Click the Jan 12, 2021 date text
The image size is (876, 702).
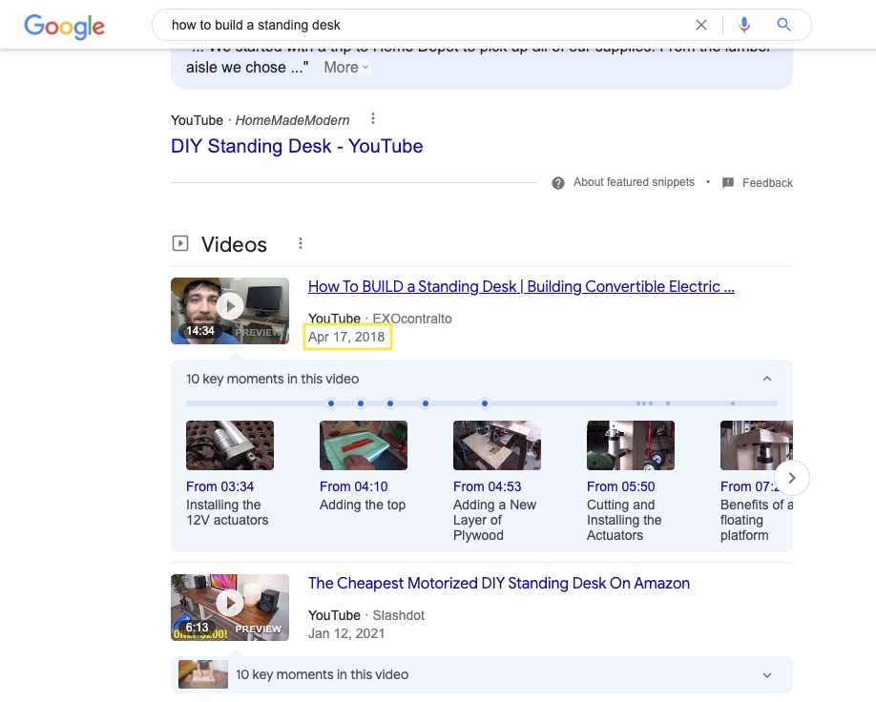click(x=346, y=634)
